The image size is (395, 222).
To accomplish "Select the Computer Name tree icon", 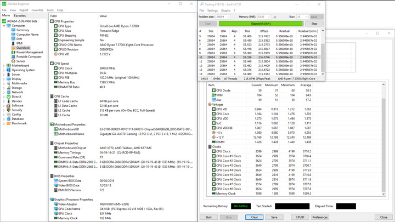I will (13, 35).
